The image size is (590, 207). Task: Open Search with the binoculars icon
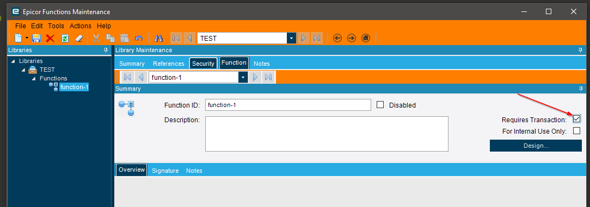158,38
